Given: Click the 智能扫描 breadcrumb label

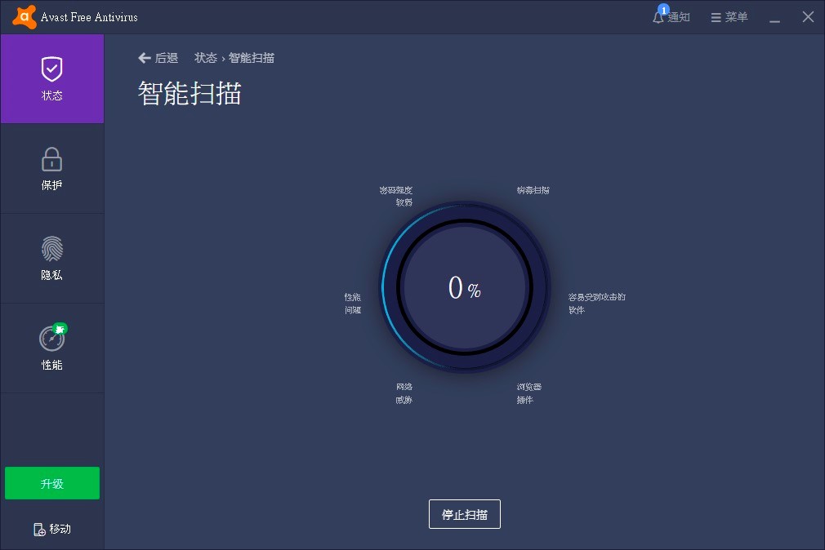Looking at the screenshot, I should (x=253, y=57).
